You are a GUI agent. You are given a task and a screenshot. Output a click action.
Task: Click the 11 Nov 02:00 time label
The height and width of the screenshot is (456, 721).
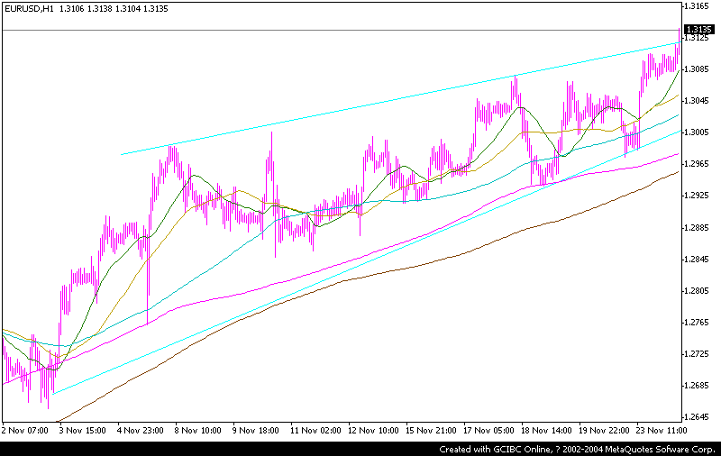[x=315, y=431]
